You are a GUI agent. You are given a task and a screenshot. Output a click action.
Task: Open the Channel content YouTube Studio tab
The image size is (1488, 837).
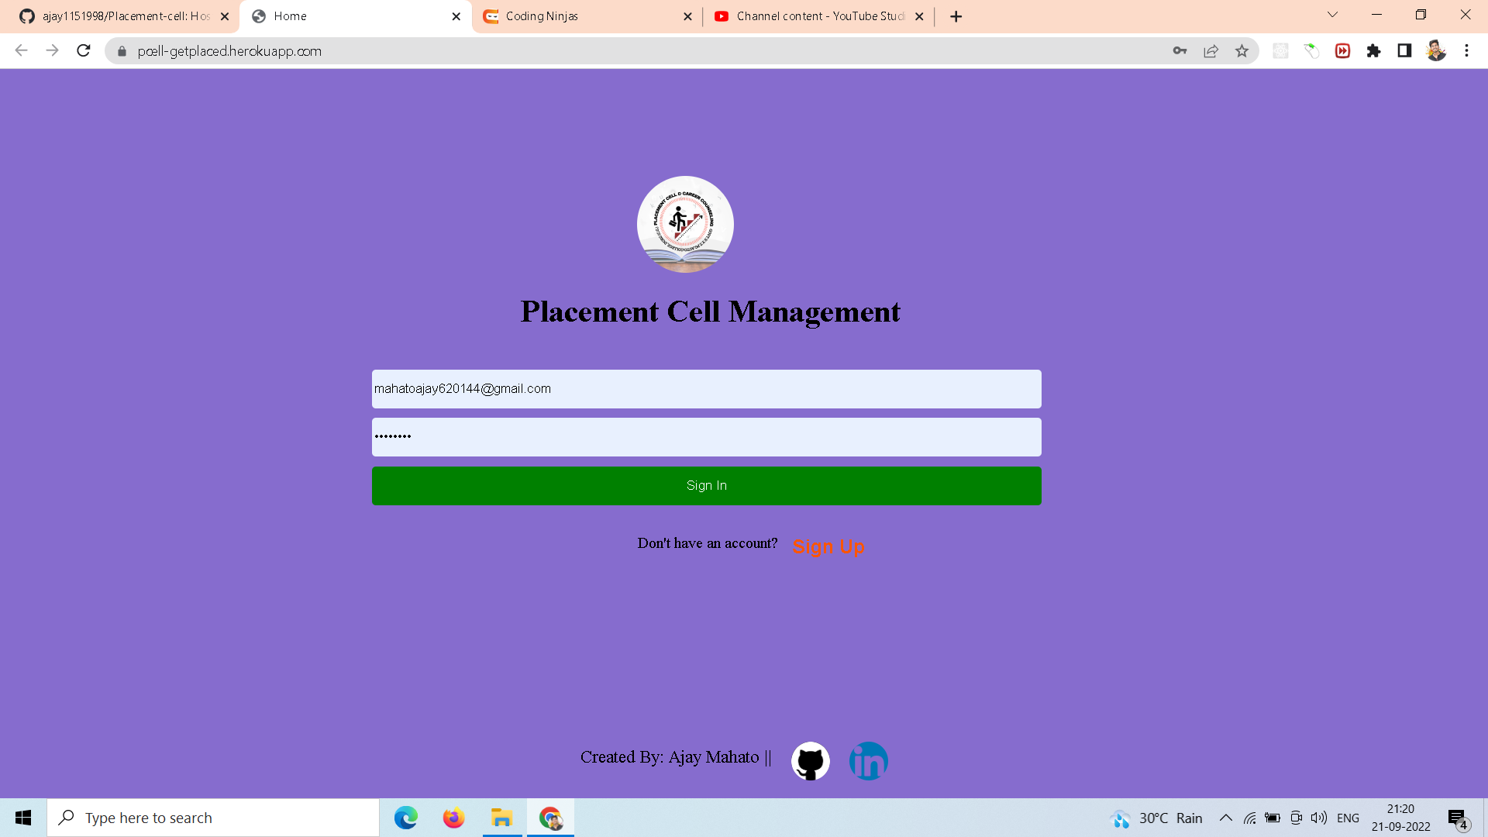coord(818,15)
